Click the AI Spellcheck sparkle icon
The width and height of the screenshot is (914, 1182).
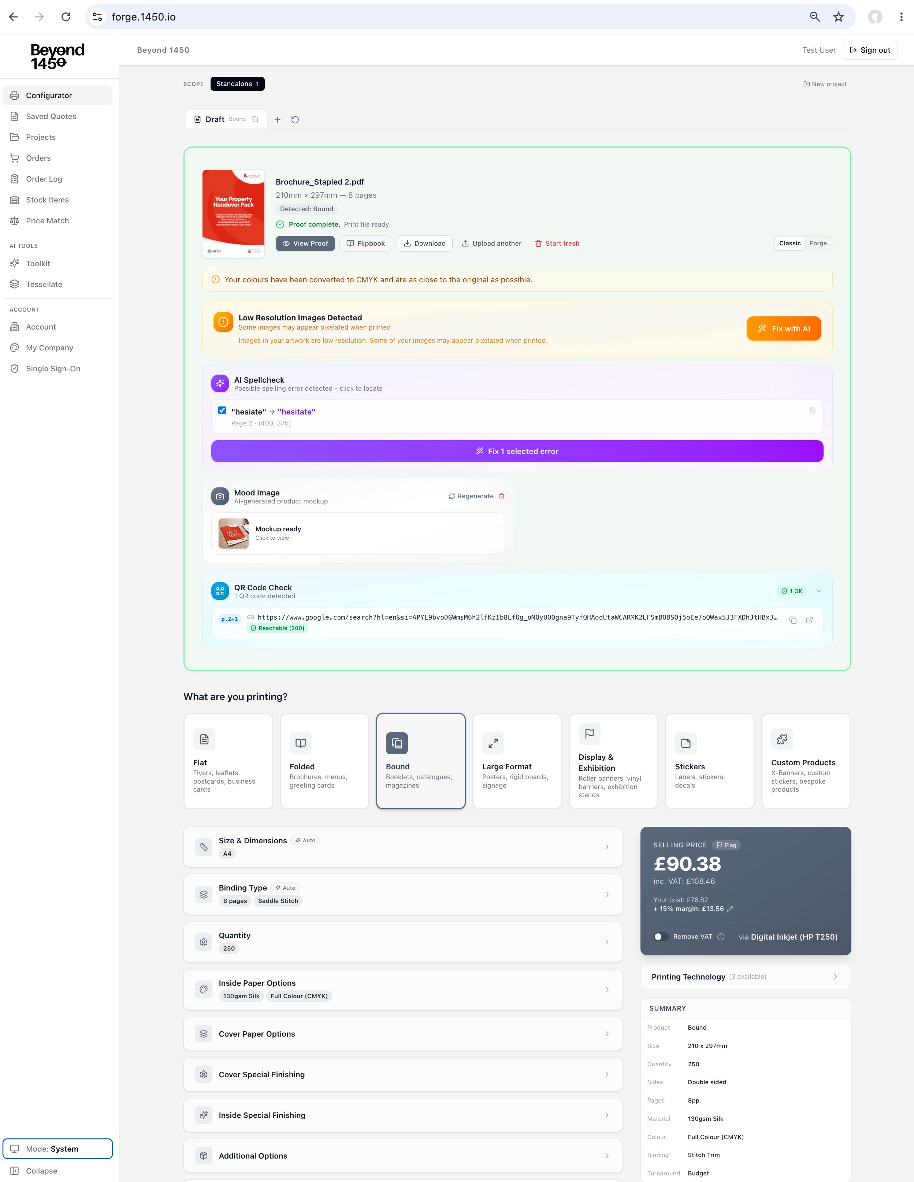tap(220, 384)
